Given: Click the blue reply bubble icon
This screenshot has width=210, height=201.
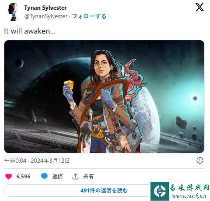Looking at the screenshot, I should 44,176.
